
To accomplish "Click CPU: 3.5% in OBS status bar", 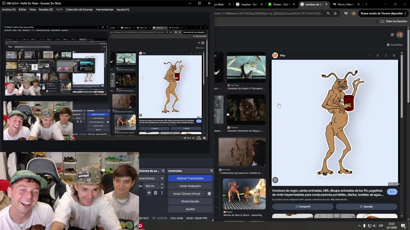I will [x=177, y=218].
